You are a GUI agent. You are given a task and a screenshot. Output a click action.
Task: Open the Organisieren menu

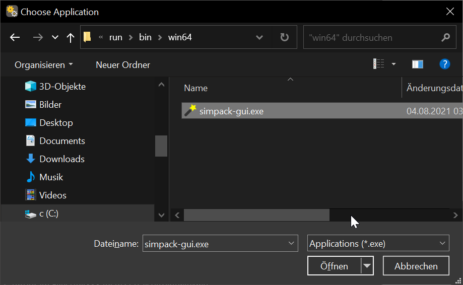click(x=44, y=65)
